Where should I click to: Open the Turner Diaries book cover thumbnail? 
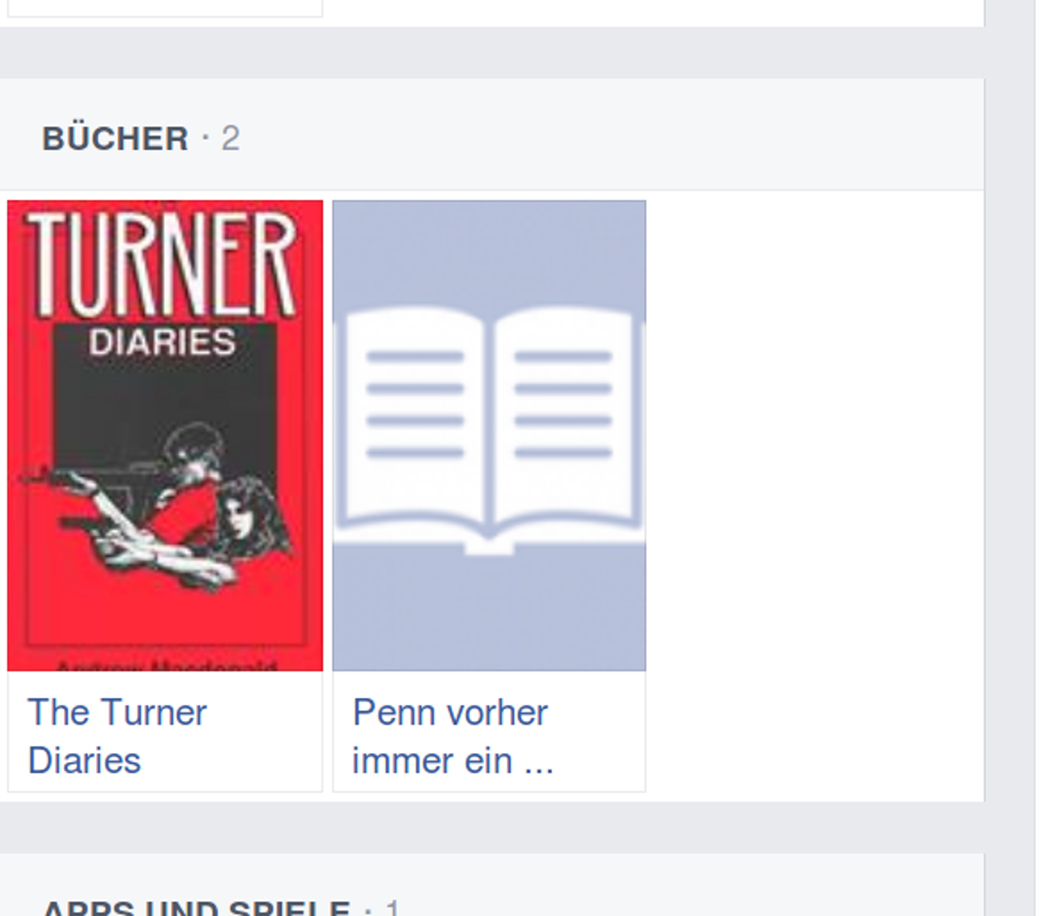165,435
